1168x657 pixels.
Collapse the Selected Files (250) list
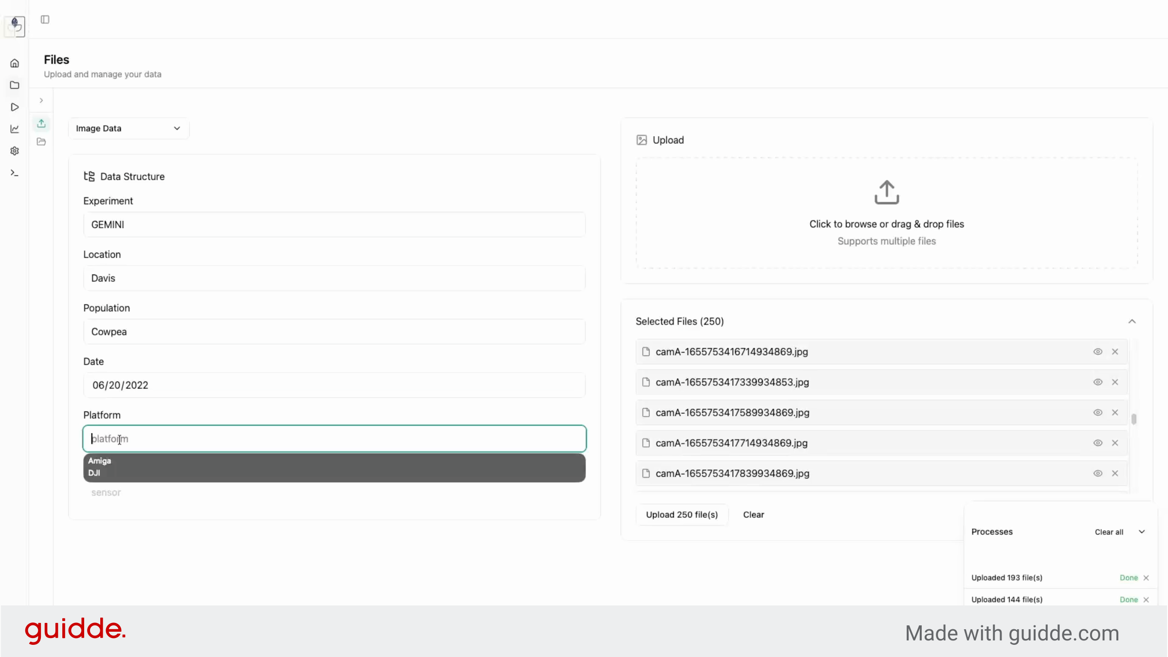(1132, 321)
